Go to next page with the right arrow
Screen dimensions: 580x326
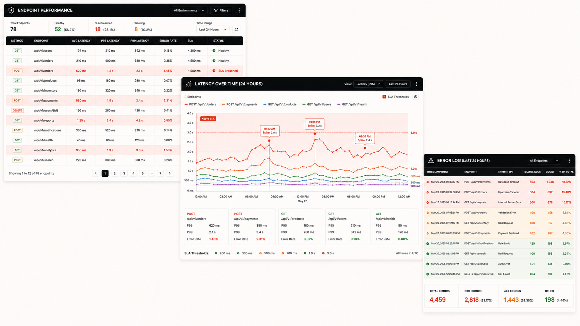click(x=170, y=173)
